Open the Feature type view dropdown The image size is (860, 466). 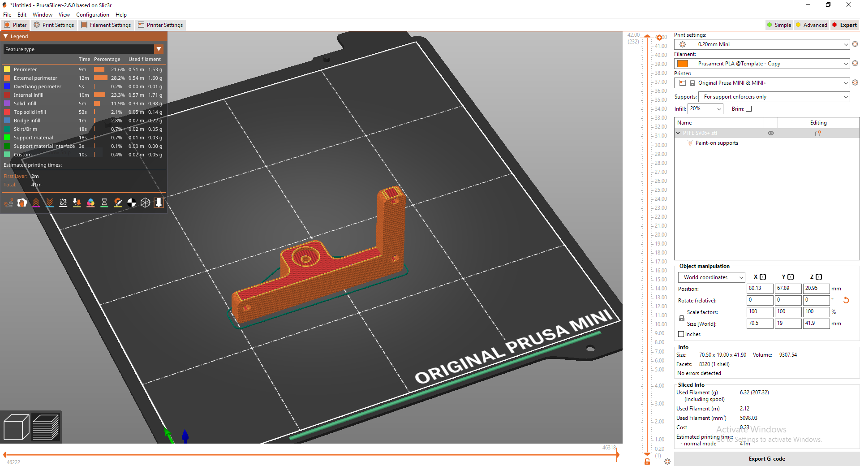pos(83,49)
